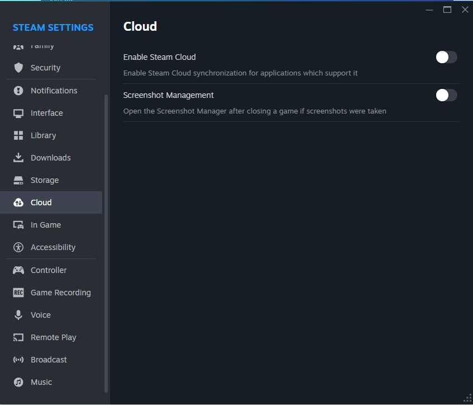The width and height of the screenshot is (473, 405).
Task: Select the Controller gamepad icon
Action: point(18,270)
